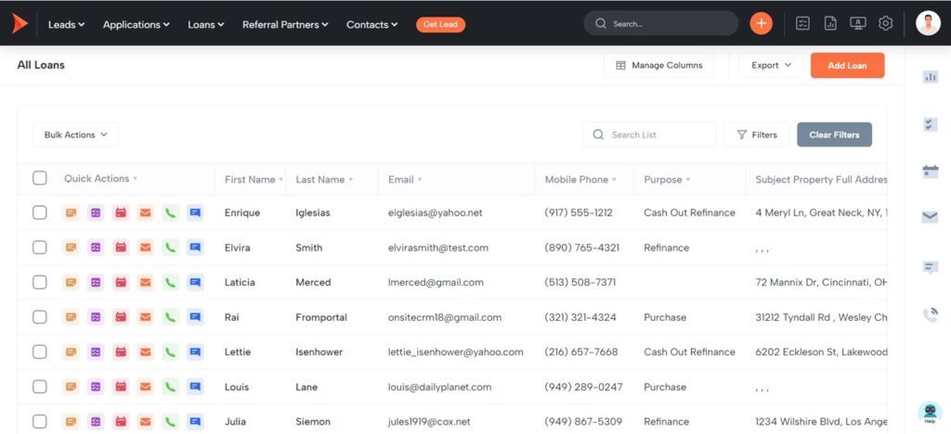Open the Filters button
The image size is (951, 434).
pos(757,135)
